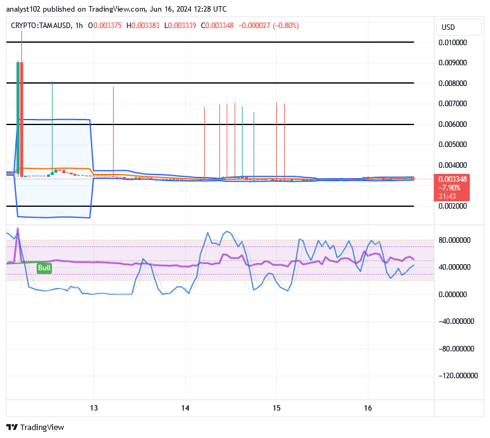Click the 0.008000 price axis label
Screen dimensions: 490x438
pos(453,84)
